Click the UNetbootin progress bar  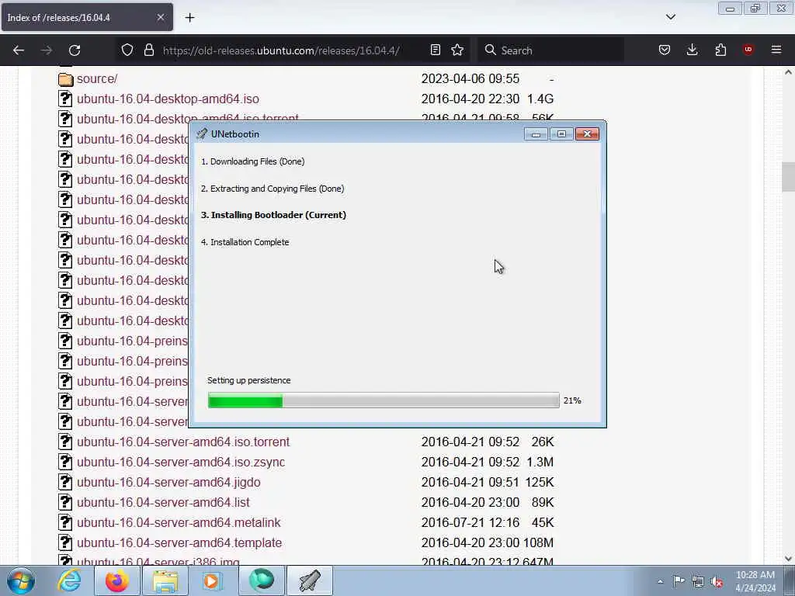coord(384,400)
